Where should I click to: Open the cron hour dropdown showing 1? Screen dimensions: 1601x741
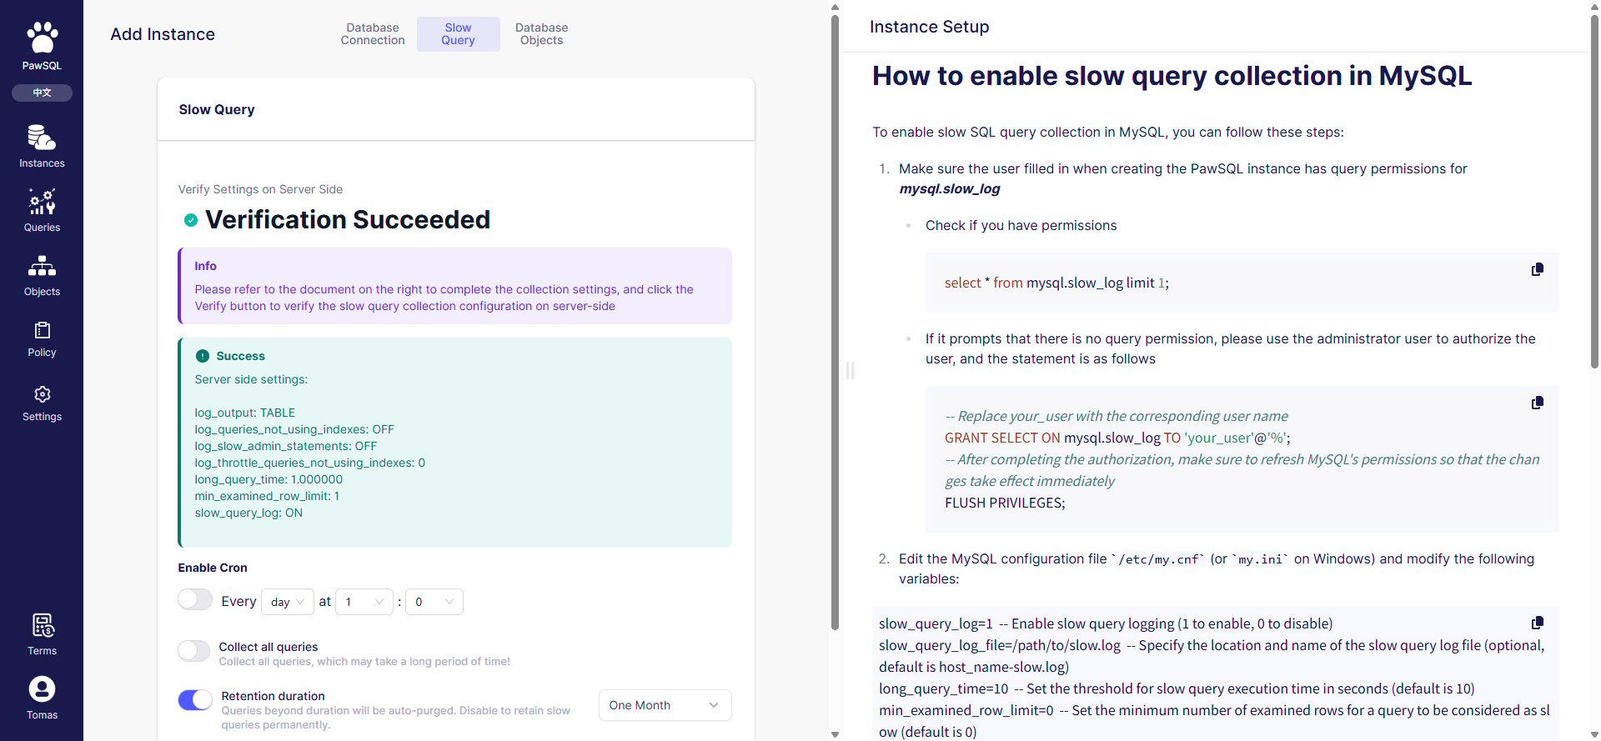tap(364, 602)
